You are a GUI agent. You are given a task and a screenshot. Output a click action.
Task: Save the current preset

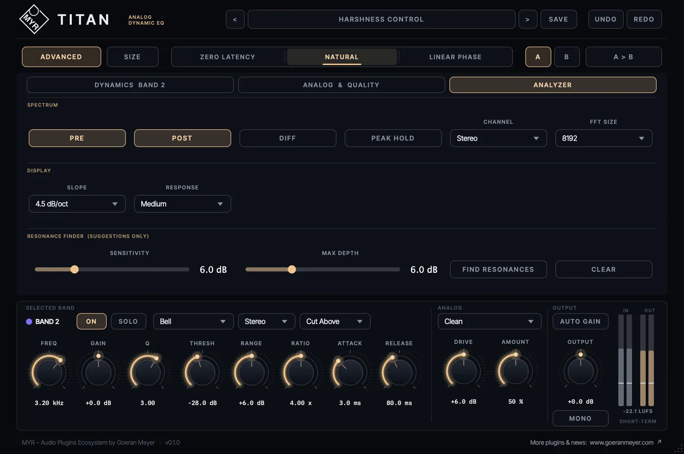(x=558, y=20)
